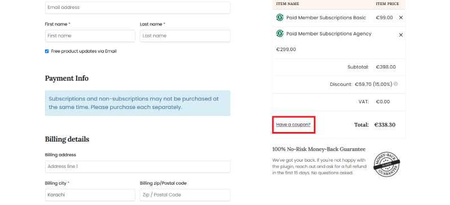Remove the 15% discount via circle icon
The height and width of the screenshot is (205, 450).
[396, 84]
